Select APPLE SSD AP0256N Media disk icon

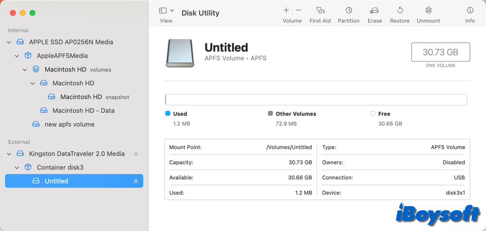click(x=20, y=42)
